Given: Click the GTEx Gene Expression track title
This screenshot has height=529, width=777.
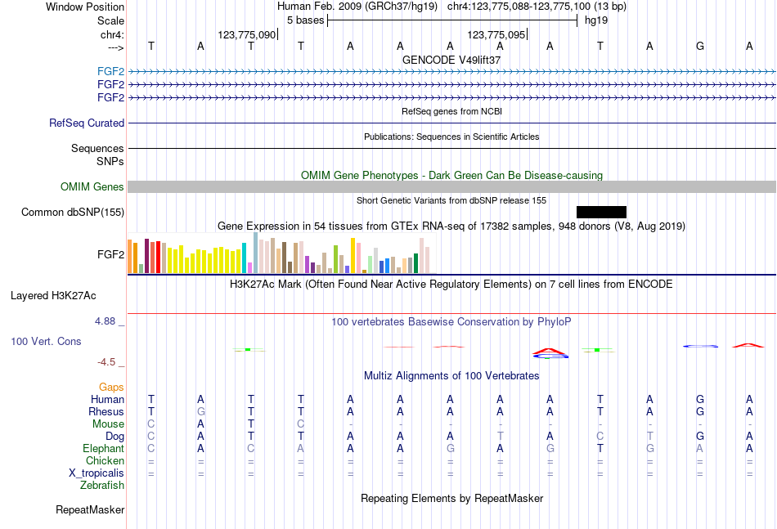Looking at the screenshot, I should tap(451, 226).
